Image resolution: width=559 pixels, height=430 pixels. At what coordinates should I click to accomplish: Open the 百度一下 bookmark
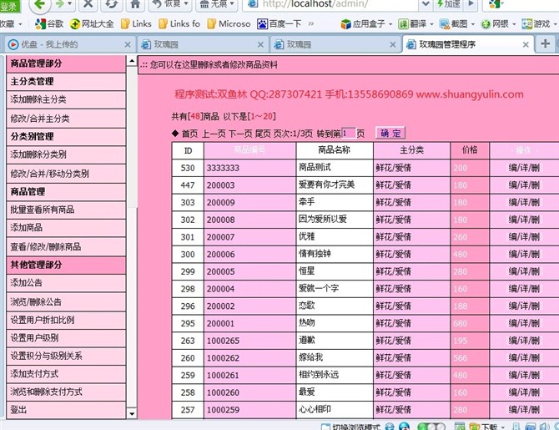[x=279, y=24]
